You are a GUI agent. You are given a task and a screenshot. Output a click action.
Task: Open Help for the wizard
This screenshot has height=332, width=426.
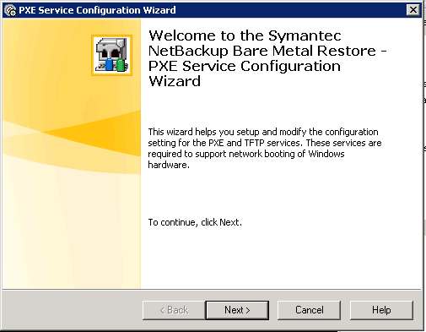[381, 310]
